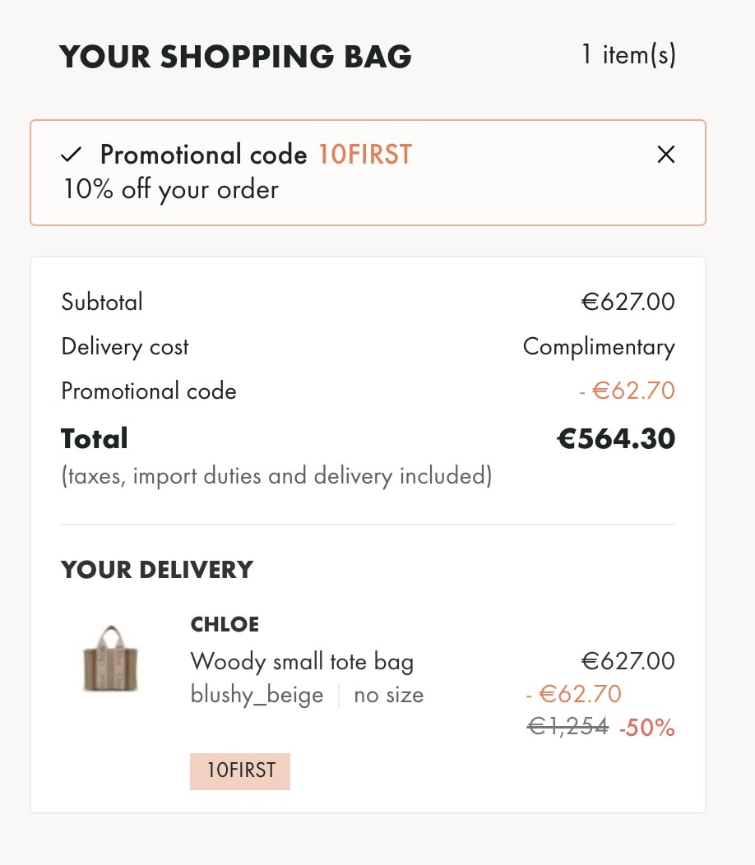Click the "1 item(s)" count
The image size is (755, 865).
pyautogui.click(x=628, y=55)
